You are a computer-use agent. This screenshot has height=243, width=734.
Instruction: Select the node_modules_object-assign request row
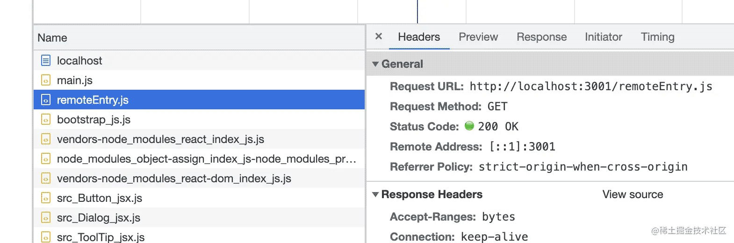206,159
